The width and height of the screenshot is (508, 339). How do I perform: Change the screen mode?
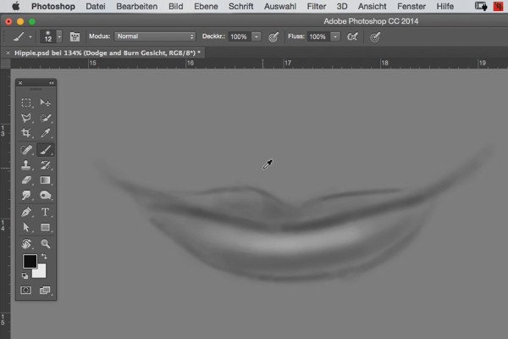[45, 290]
